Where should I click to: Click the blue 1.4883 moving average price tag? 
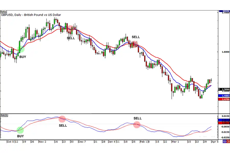pos(224,96)
